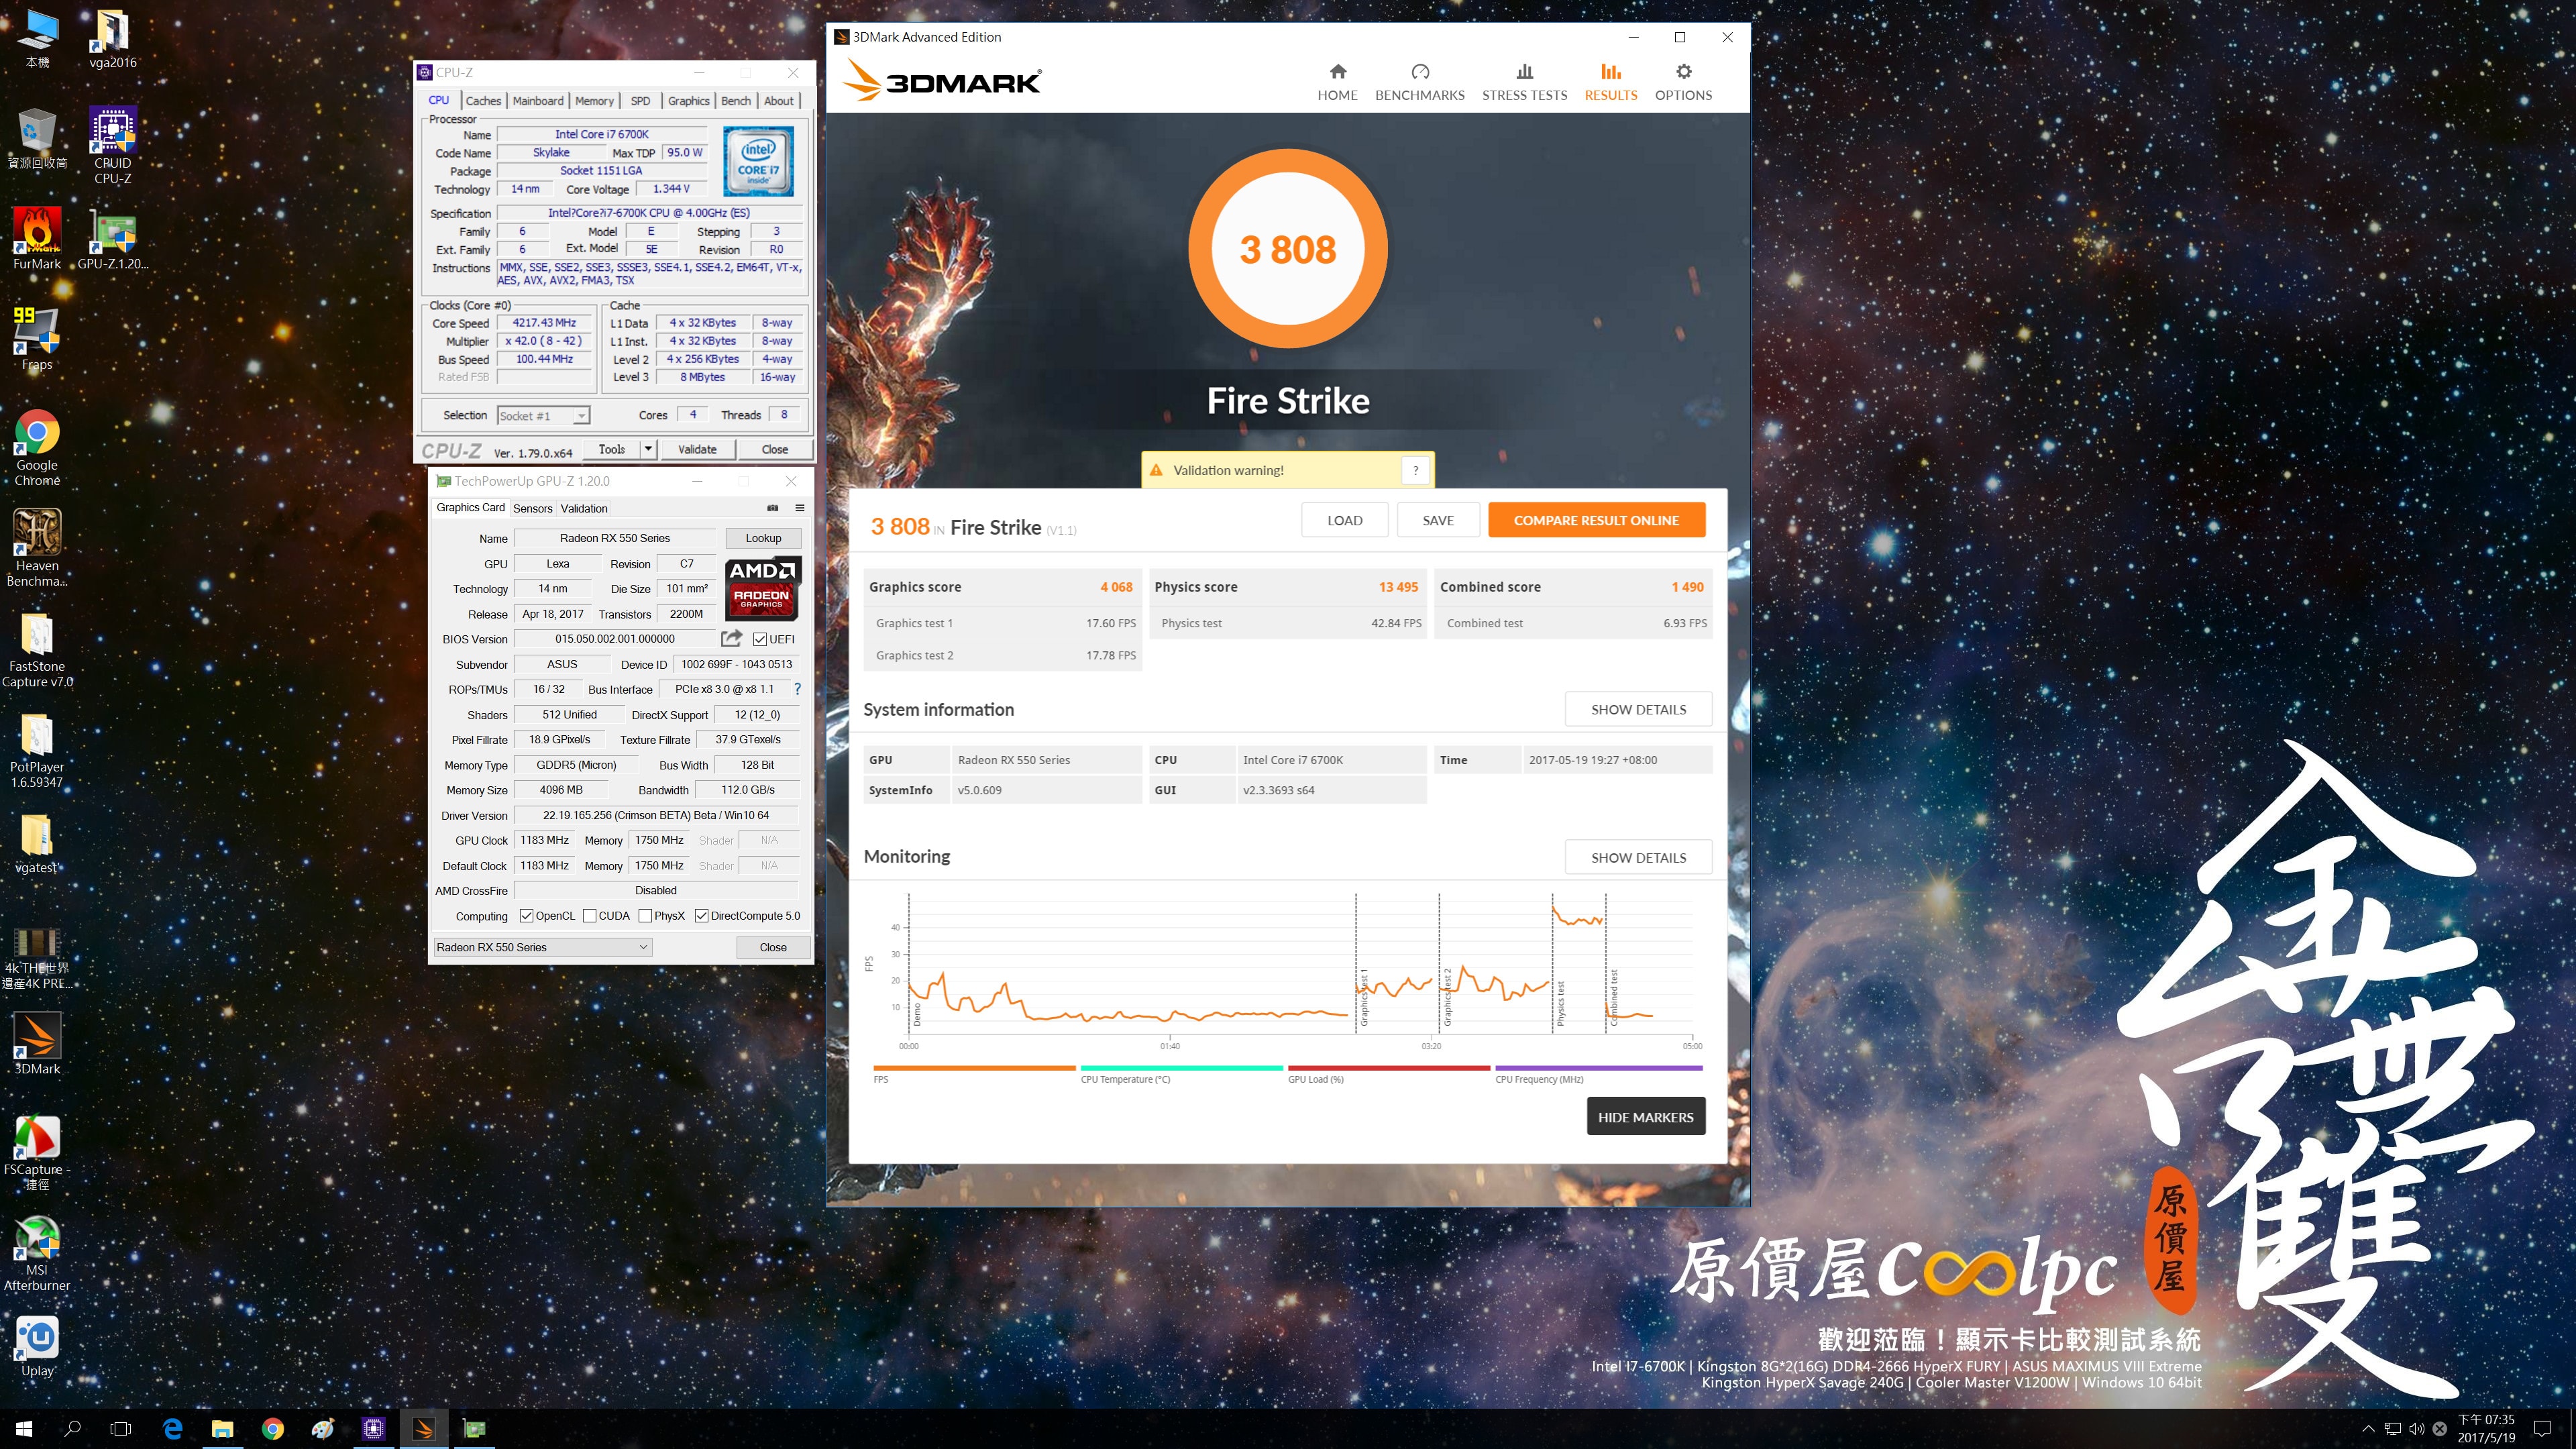
Task: Go to 3DMark BENCHMARKS section
Action: tap(1419, 82)
